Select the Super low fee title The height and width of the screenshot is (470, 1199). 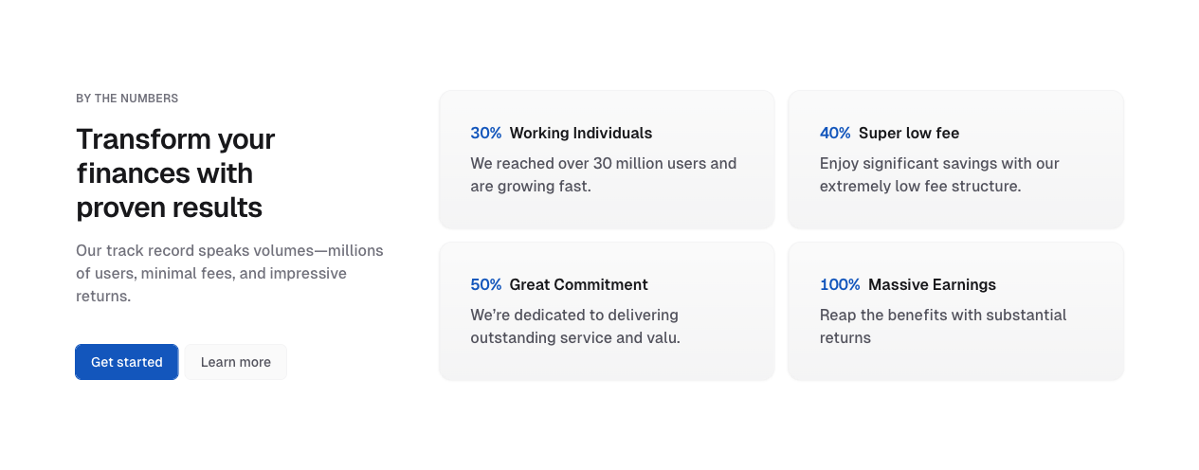click(x=909, y=134)
